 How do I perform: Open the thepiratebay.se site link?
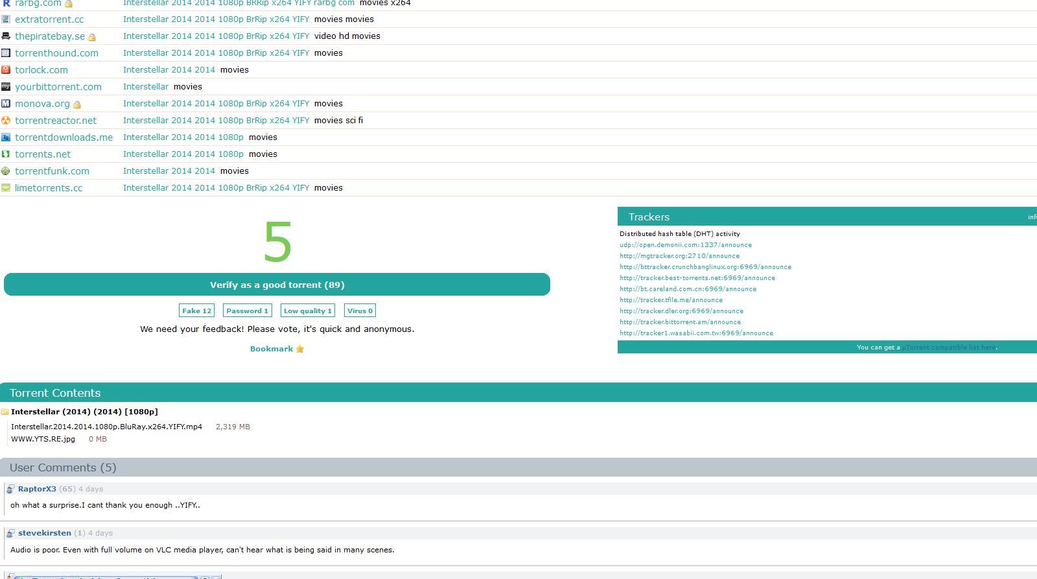[50, 36]
